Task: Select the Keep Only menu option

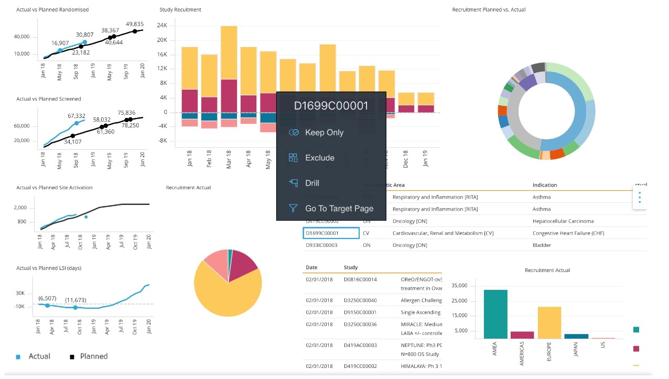Action: (x=324, y=133)
